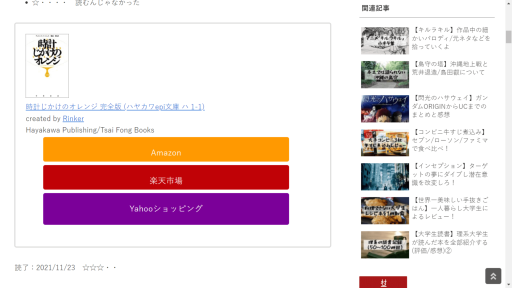Read the 【コンビニ牛すじ煮込み】食べ比べ article link
This screenshot has height=288, width=512.
pos(450,140)
